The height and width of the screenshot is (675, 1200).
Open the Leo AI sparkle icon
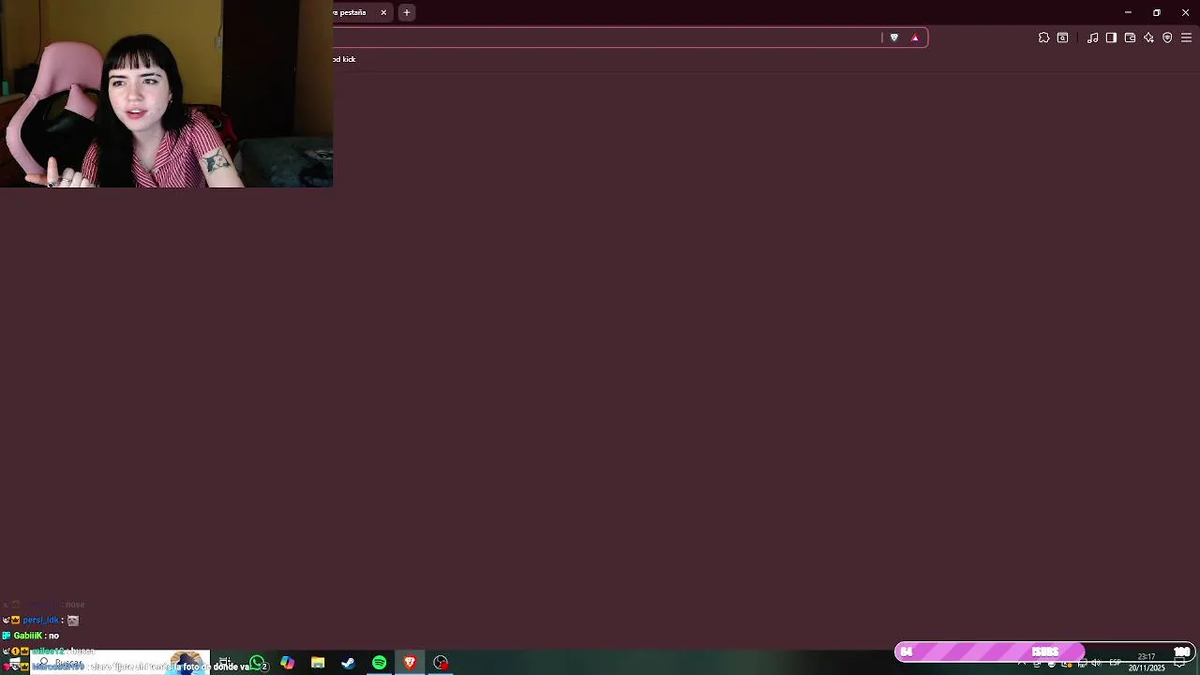point(1148,37)
